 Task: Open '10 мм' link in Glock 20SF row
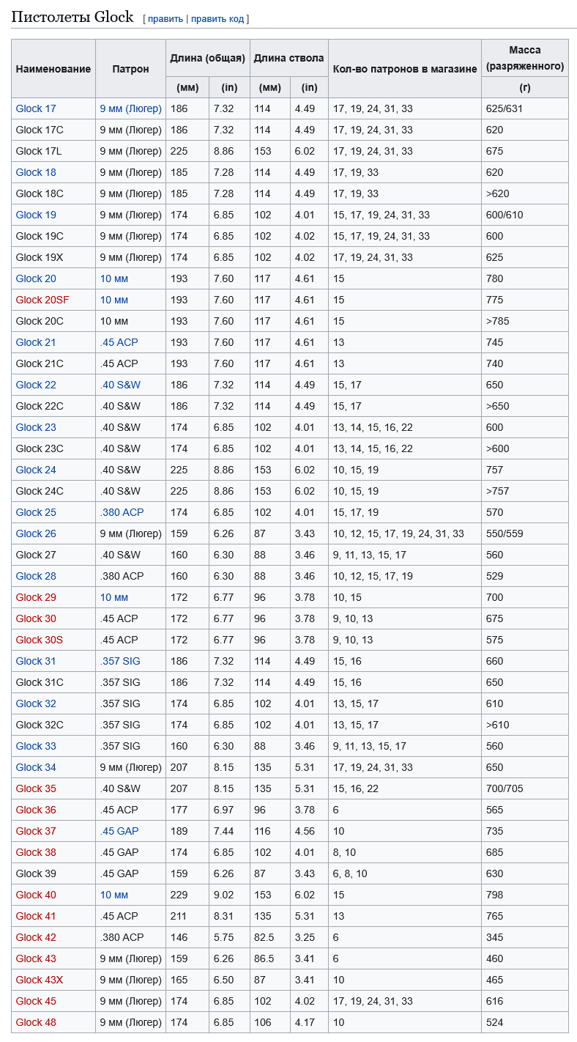click(114, 300)
